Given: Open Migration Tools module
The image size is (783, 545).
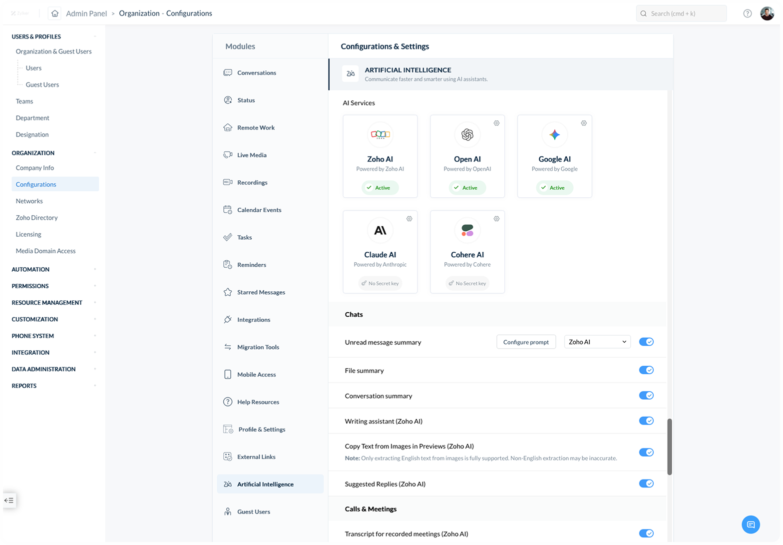Looking at the screenshot, I should pyautogui.click(x=270, y=347).
